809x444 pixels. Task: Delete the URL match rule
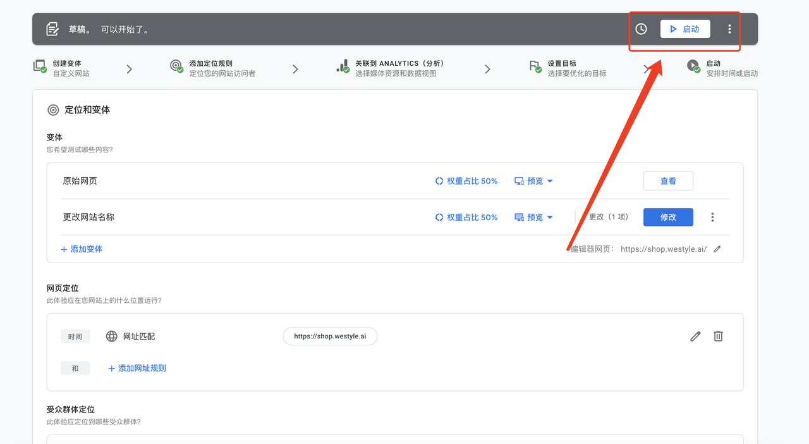[x=718, y=336]
